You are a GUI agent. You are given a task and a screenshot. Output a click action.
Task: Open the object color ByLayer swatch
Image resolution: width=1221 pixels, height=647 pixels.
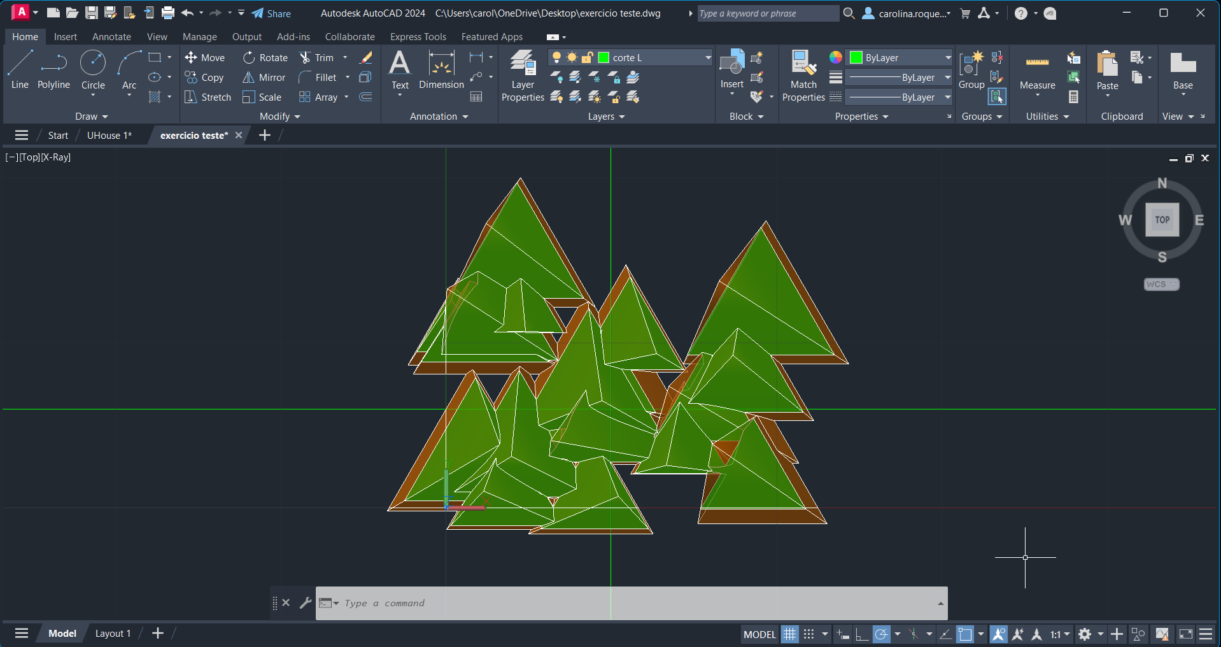[856, 58]
